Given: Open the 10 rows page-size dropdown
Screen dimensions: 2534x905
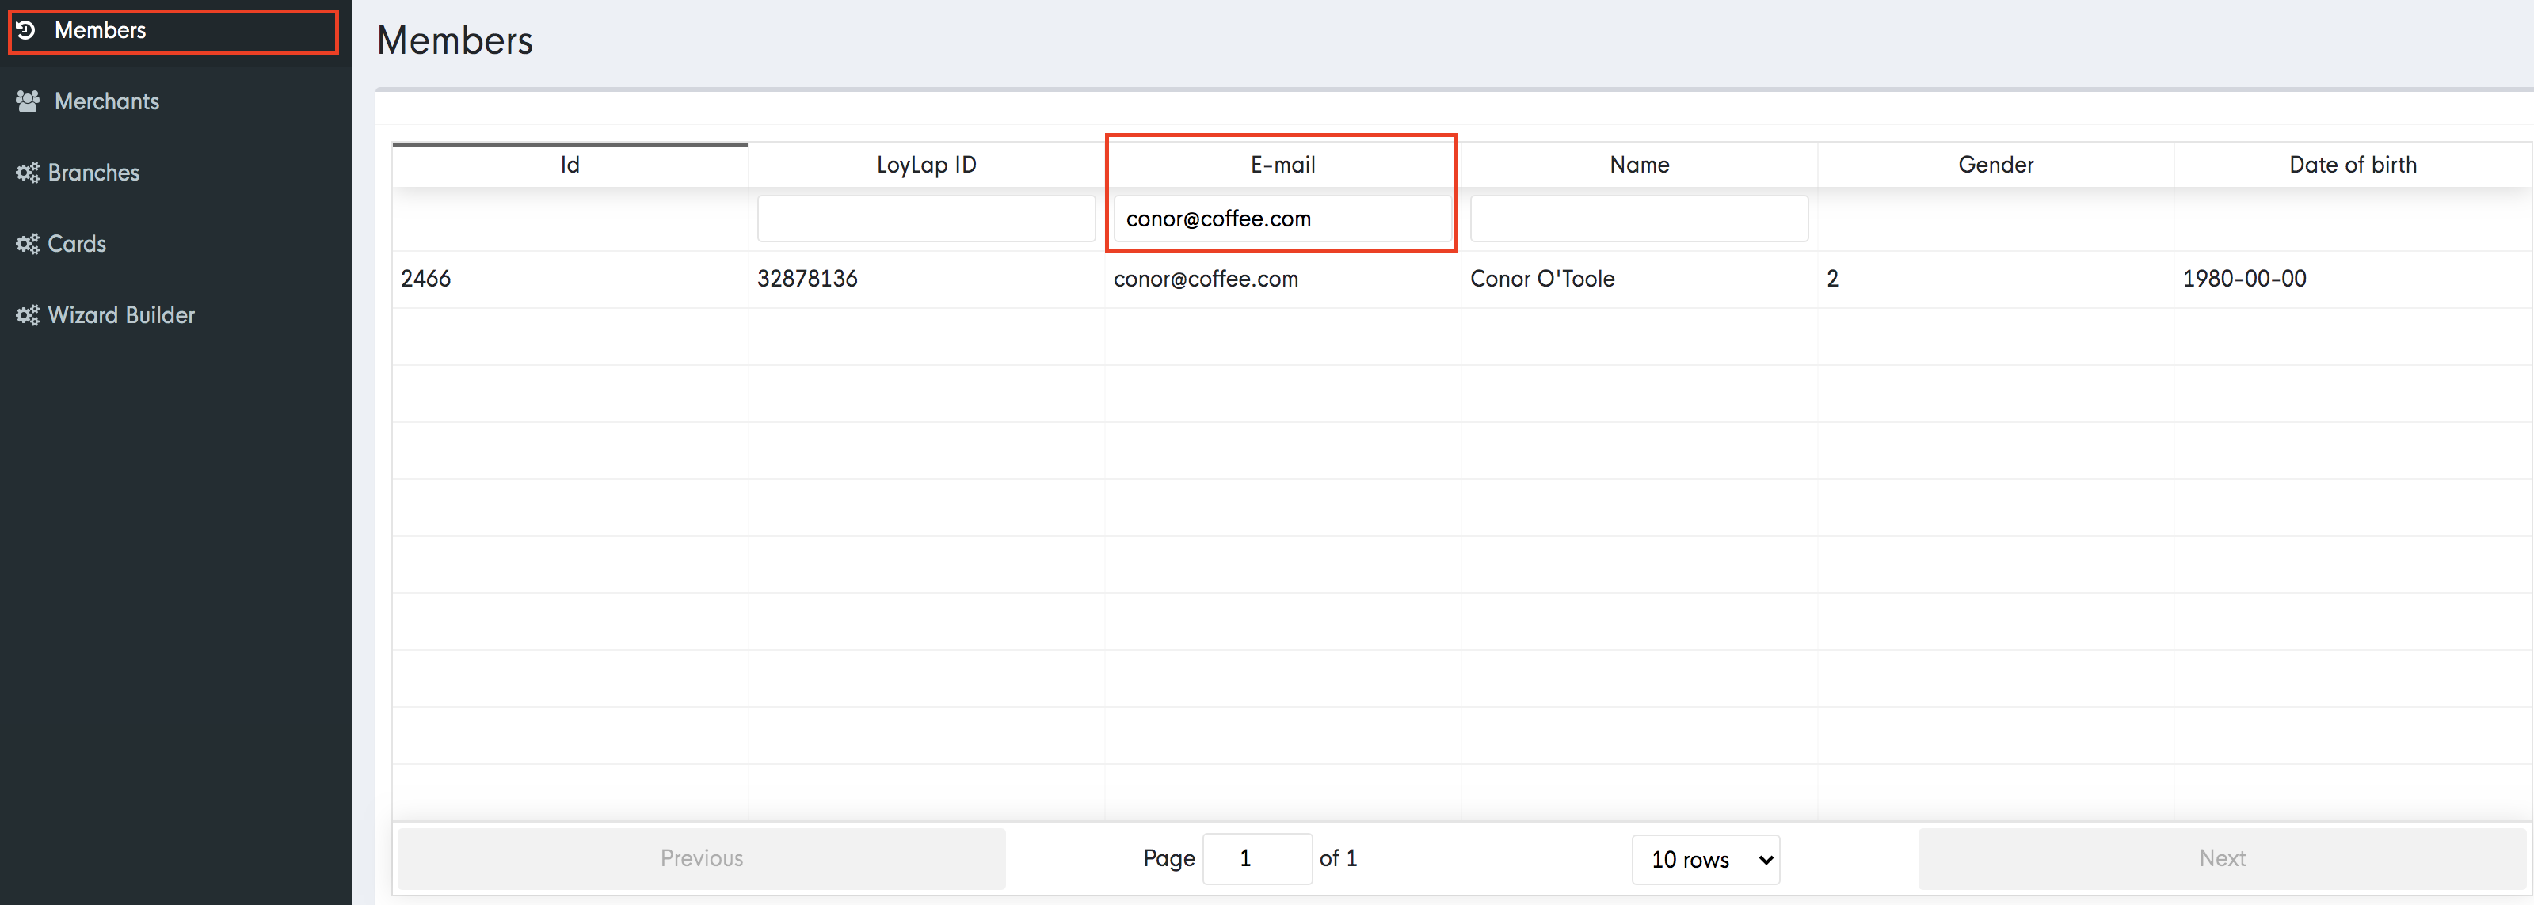Looking at the screenshot, I should tap(1705, 860).
